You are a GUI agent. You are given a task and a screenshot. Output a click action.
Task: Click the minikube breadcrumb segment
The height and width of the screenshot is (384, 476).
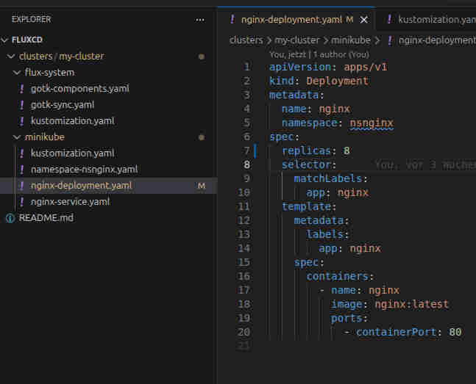click(350, 40)
